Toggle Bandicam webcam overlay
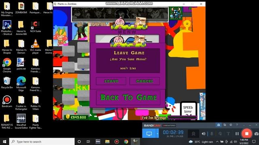 pos(193,134)
